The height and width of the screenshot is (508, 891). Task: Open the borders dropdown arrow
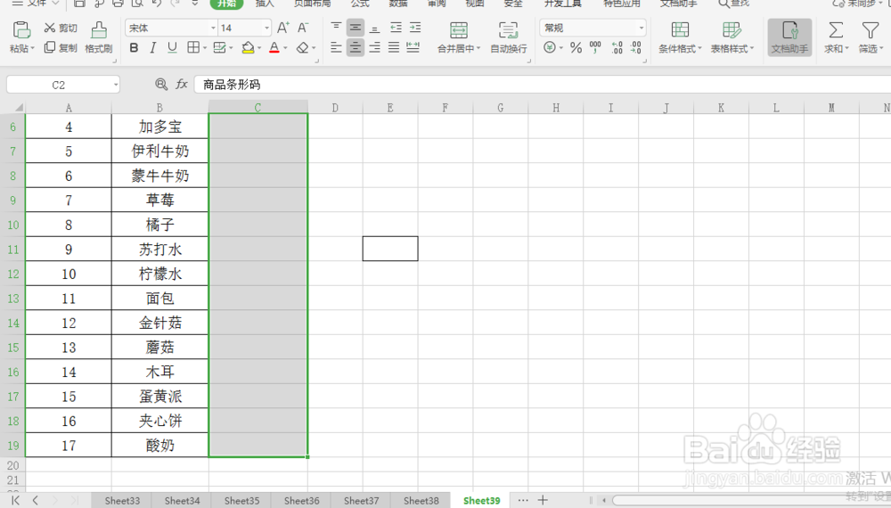pos(205,48)
